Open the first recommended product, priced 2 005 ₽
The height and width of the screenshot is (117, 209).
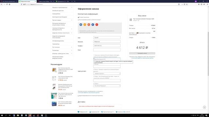(65, 69)
